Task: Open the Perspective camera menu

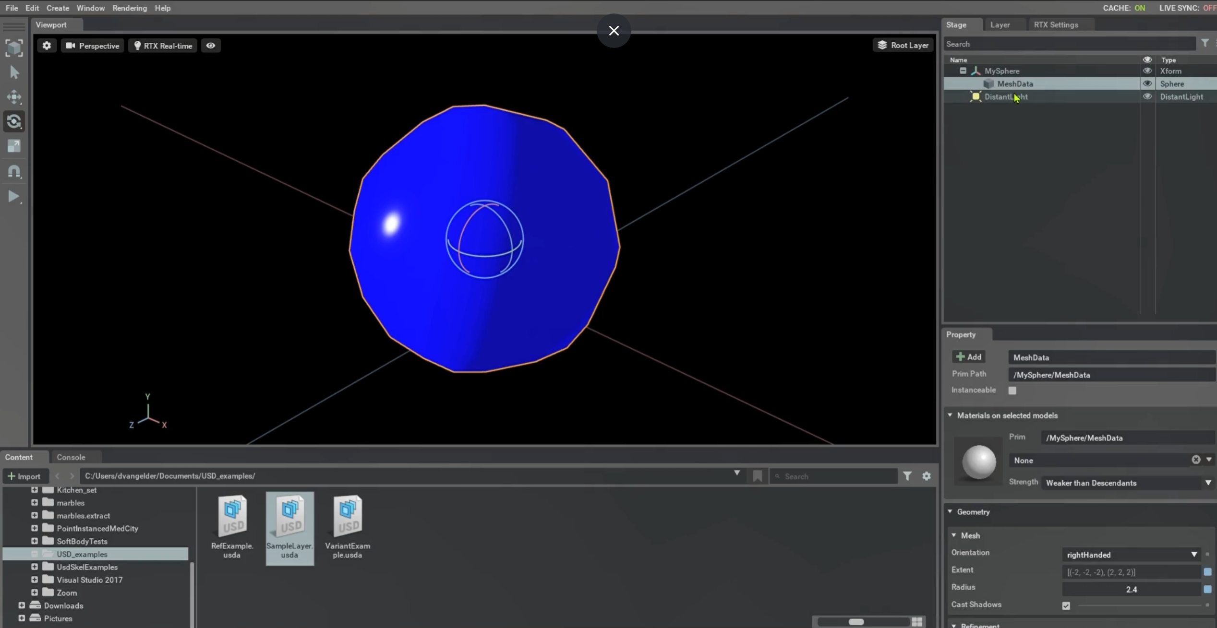Action: click(93, 46)
